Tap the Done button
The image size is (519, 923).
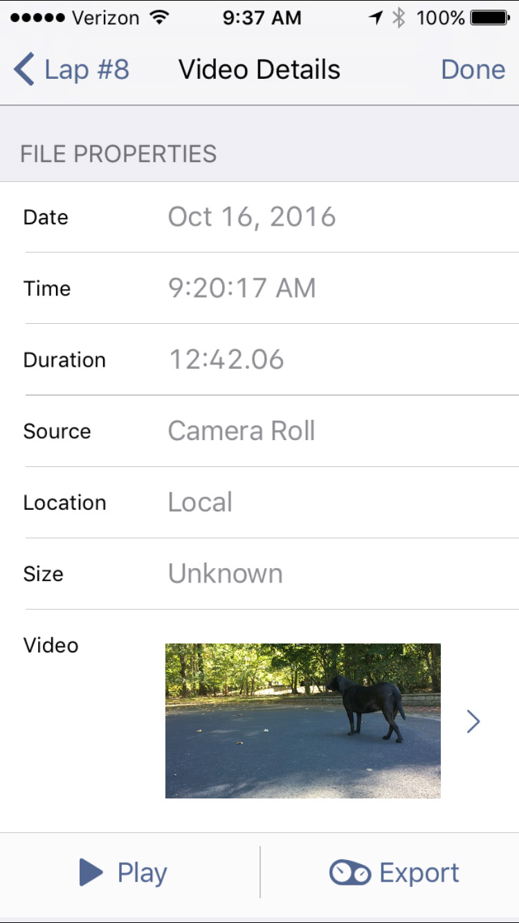pos(473,70)
